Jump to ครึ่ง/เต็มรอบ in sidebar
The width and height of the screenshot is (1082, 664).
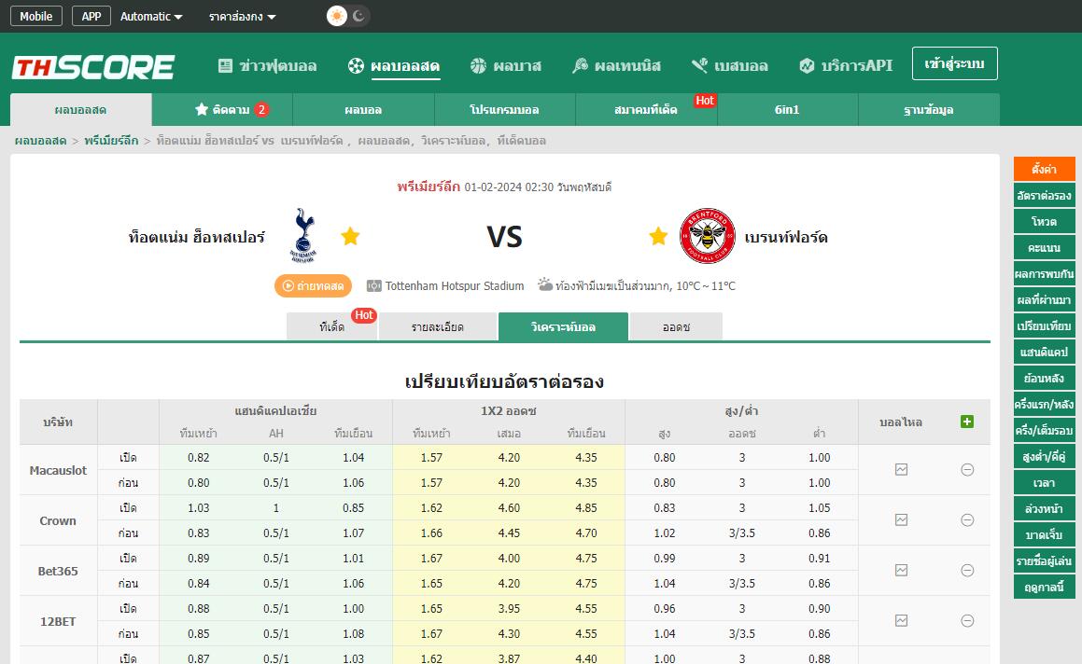1044,431
